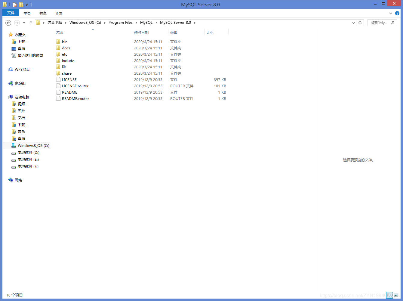403x301 pixels.
Task: Click the include folder icon
Action: pyautogui.click(x=58, y=61)
